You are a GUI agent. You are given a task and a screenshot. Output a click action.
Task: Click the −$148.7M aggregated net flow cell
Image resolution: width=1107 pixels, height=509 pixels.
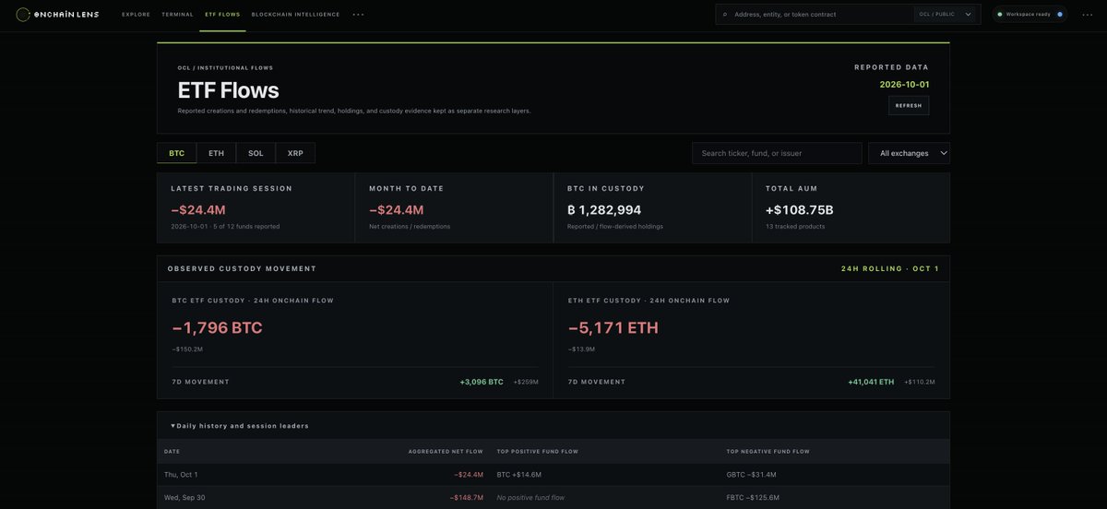pos(467,497)
